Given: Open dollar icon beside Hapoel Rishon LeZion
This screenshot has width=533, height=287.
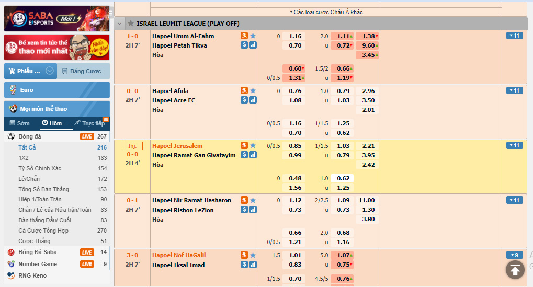Looking at the screenshot, I should tap(244, 210).
